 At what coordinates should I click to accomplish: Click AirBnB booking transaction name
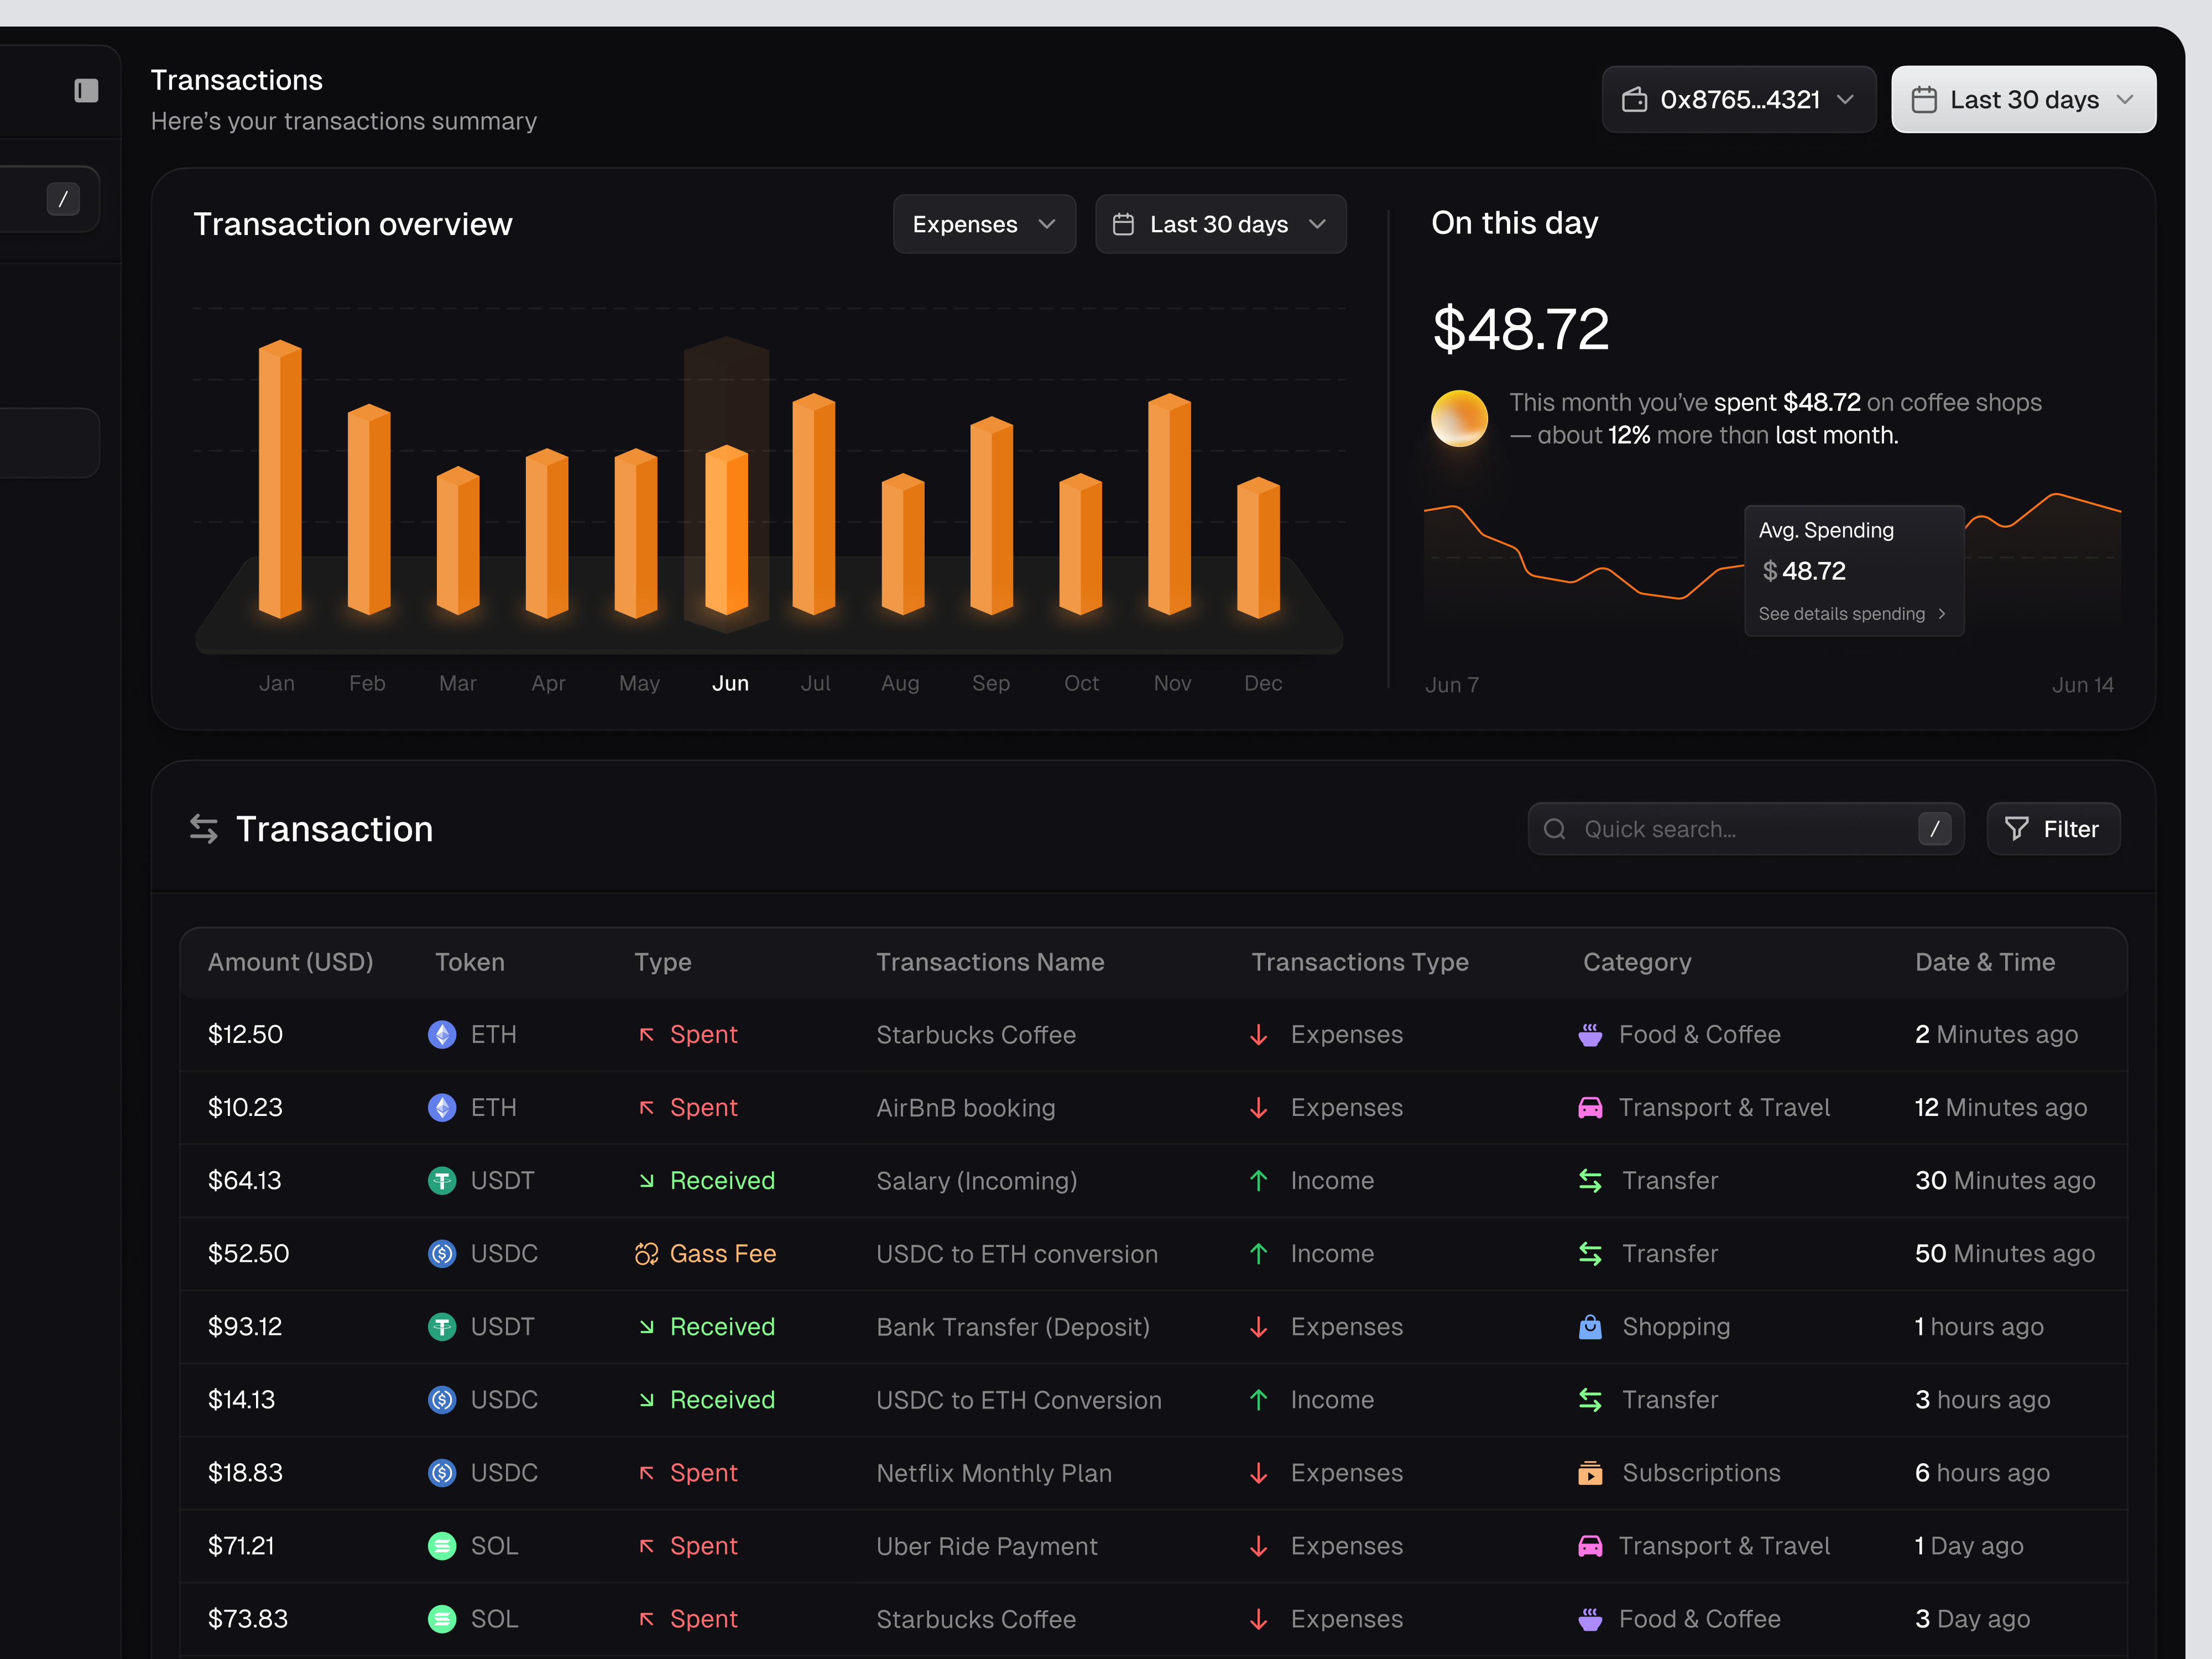click(x=965, y=1107)
